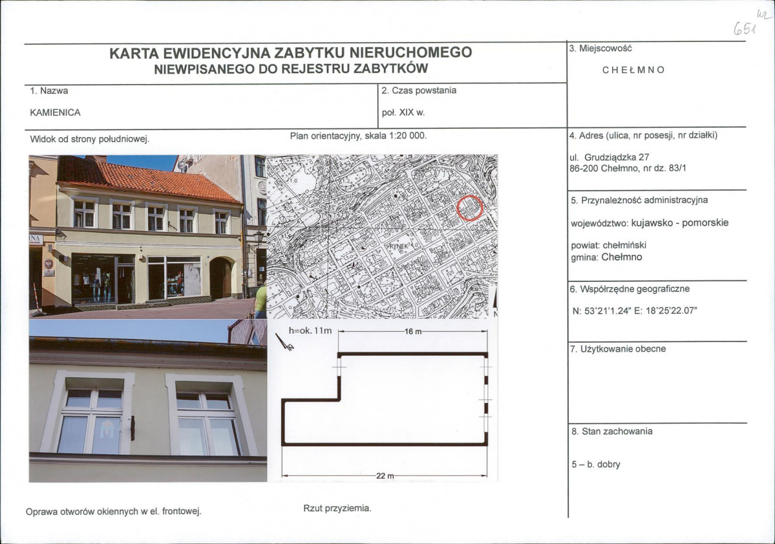Click the handwritten number '651'
775x544 pixels.
[x=745, y=28]
